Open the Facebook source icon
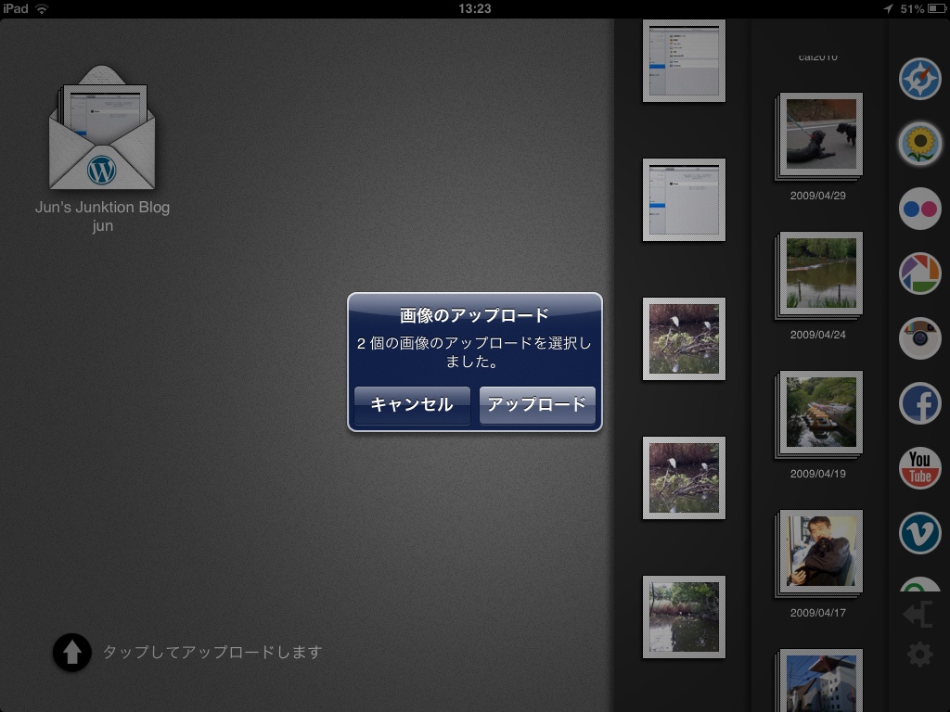 coord(919,403)
